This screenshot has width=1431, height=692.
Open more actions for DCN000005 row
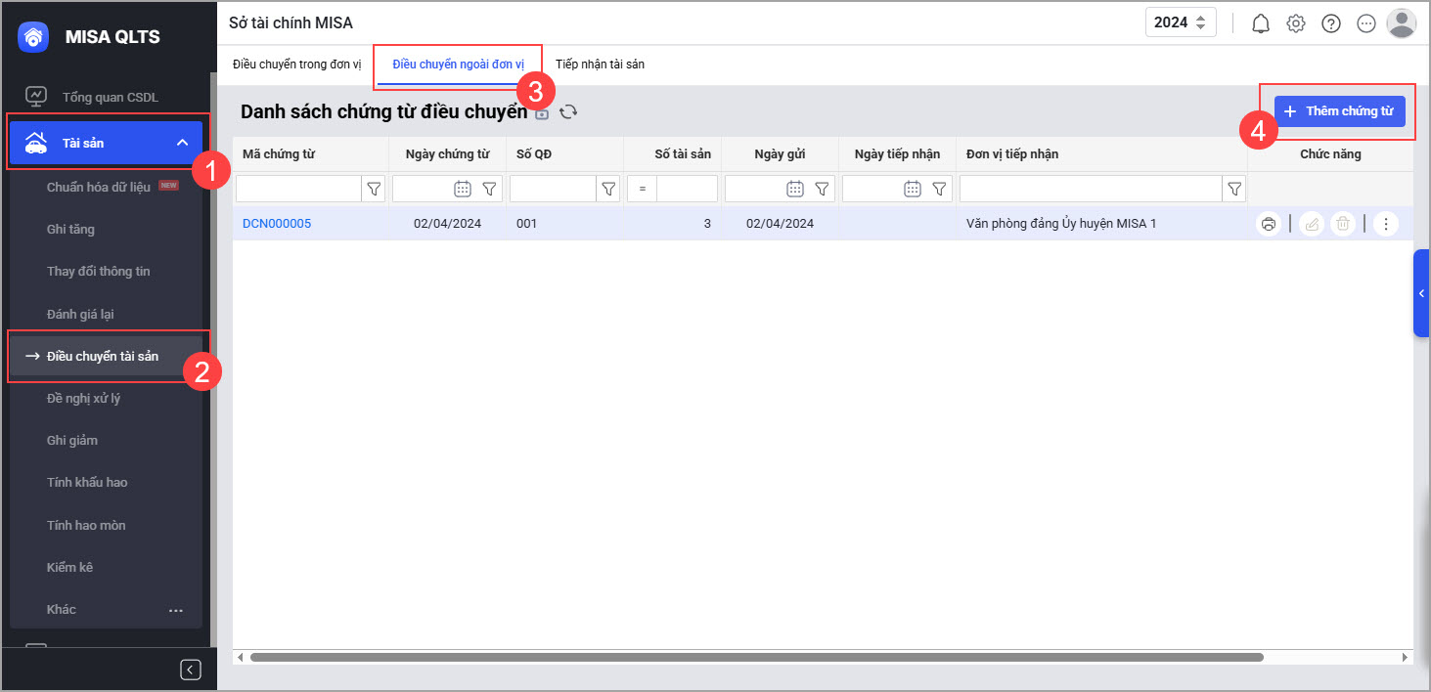[1386, 224]
